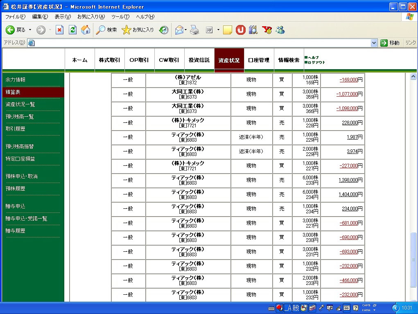Open the お気に入り(A) menu

pos(91,17)
